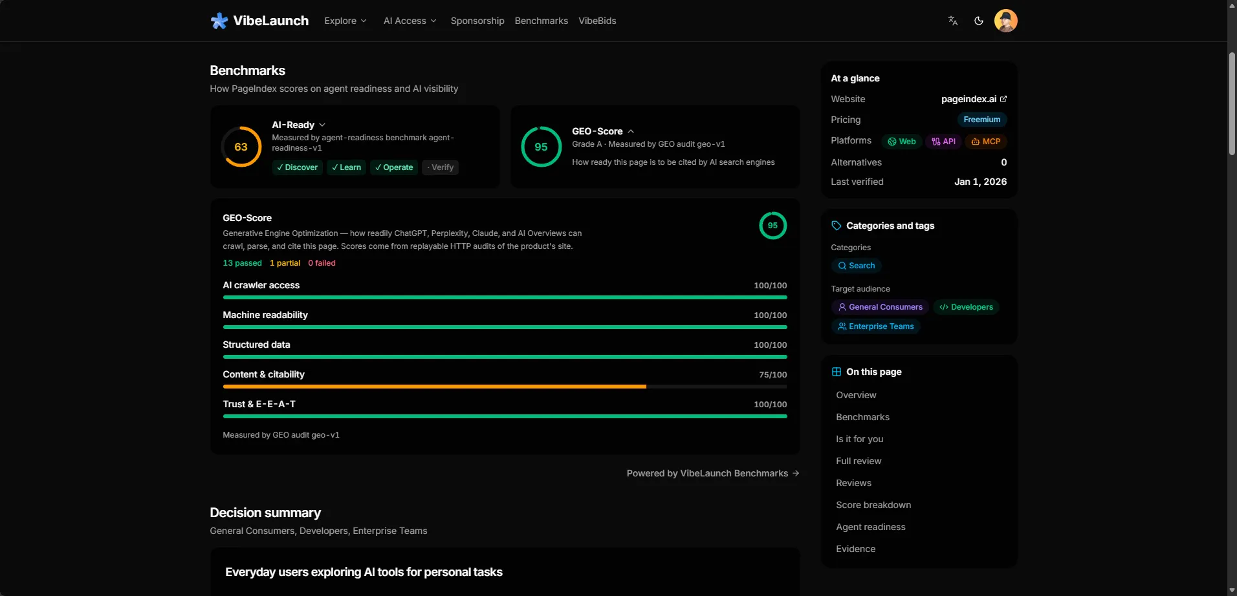
Task: Open the language translation icon
Action: [953, 21]
